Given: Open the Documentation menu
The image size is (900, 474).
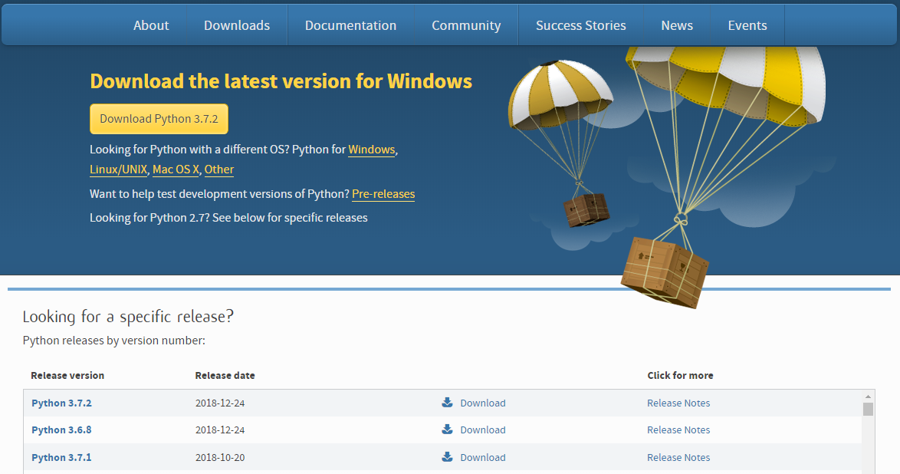Looking at the screenshot, I should [350, 25].
